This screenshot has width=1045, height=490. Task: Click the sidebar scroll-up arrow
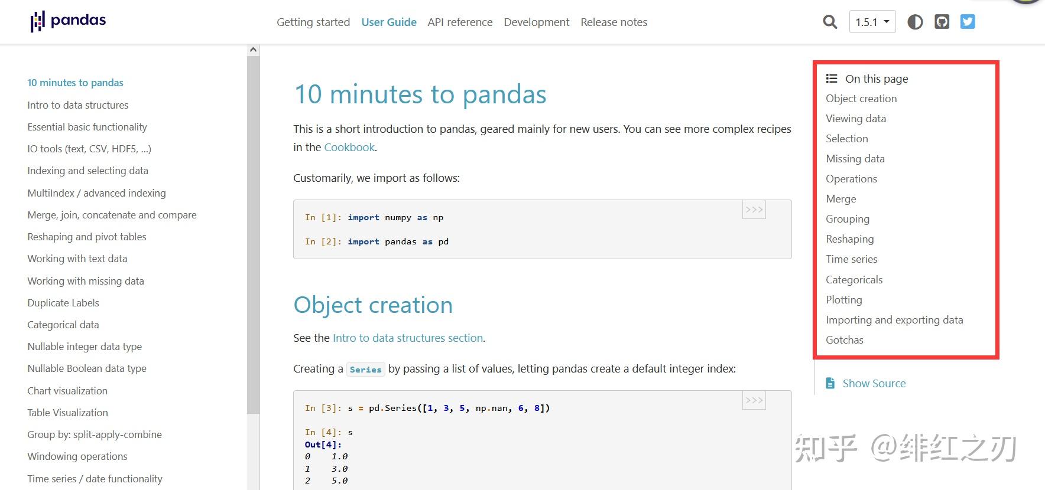pos(254,50)
